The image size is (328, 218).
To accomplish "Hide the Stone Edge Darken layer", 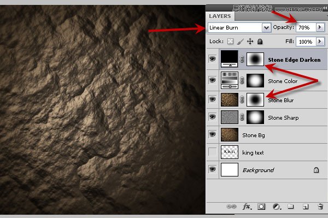I will point(212,59).
